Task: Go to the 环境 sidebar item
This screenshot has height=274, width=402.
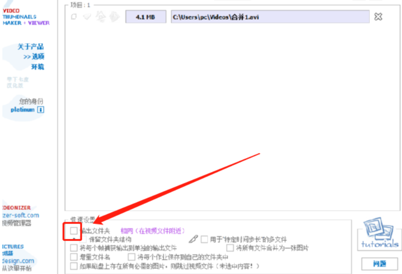Action: 38,67
